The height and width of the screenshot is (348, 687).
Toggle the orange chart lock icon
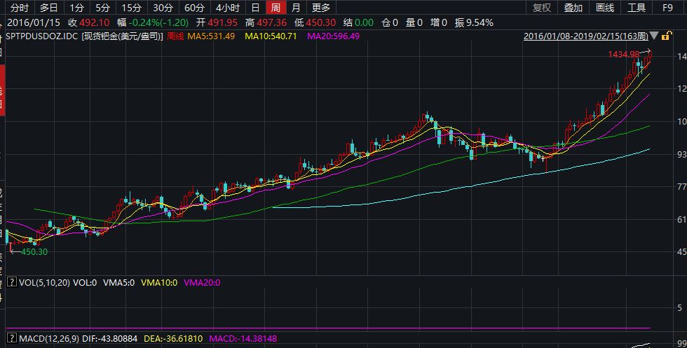coord(667,36)
